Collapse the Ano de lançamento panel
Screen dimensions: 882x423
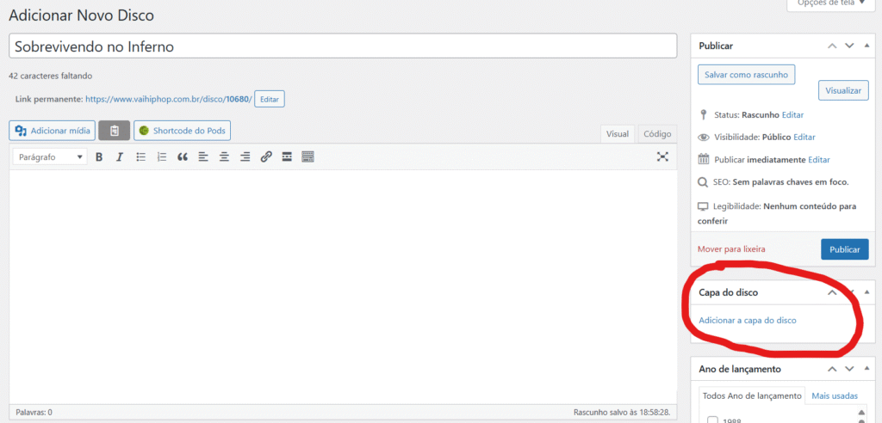[x=831, y=369]
